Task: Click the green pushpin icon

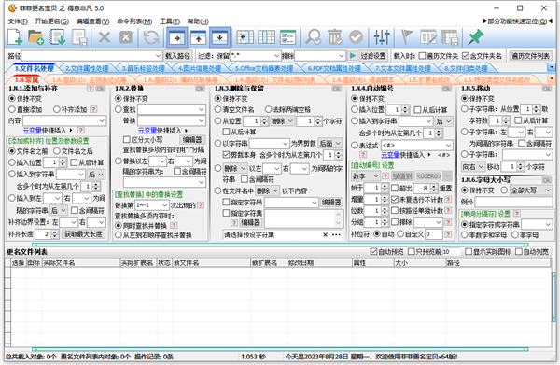Action: coord(475,37)
